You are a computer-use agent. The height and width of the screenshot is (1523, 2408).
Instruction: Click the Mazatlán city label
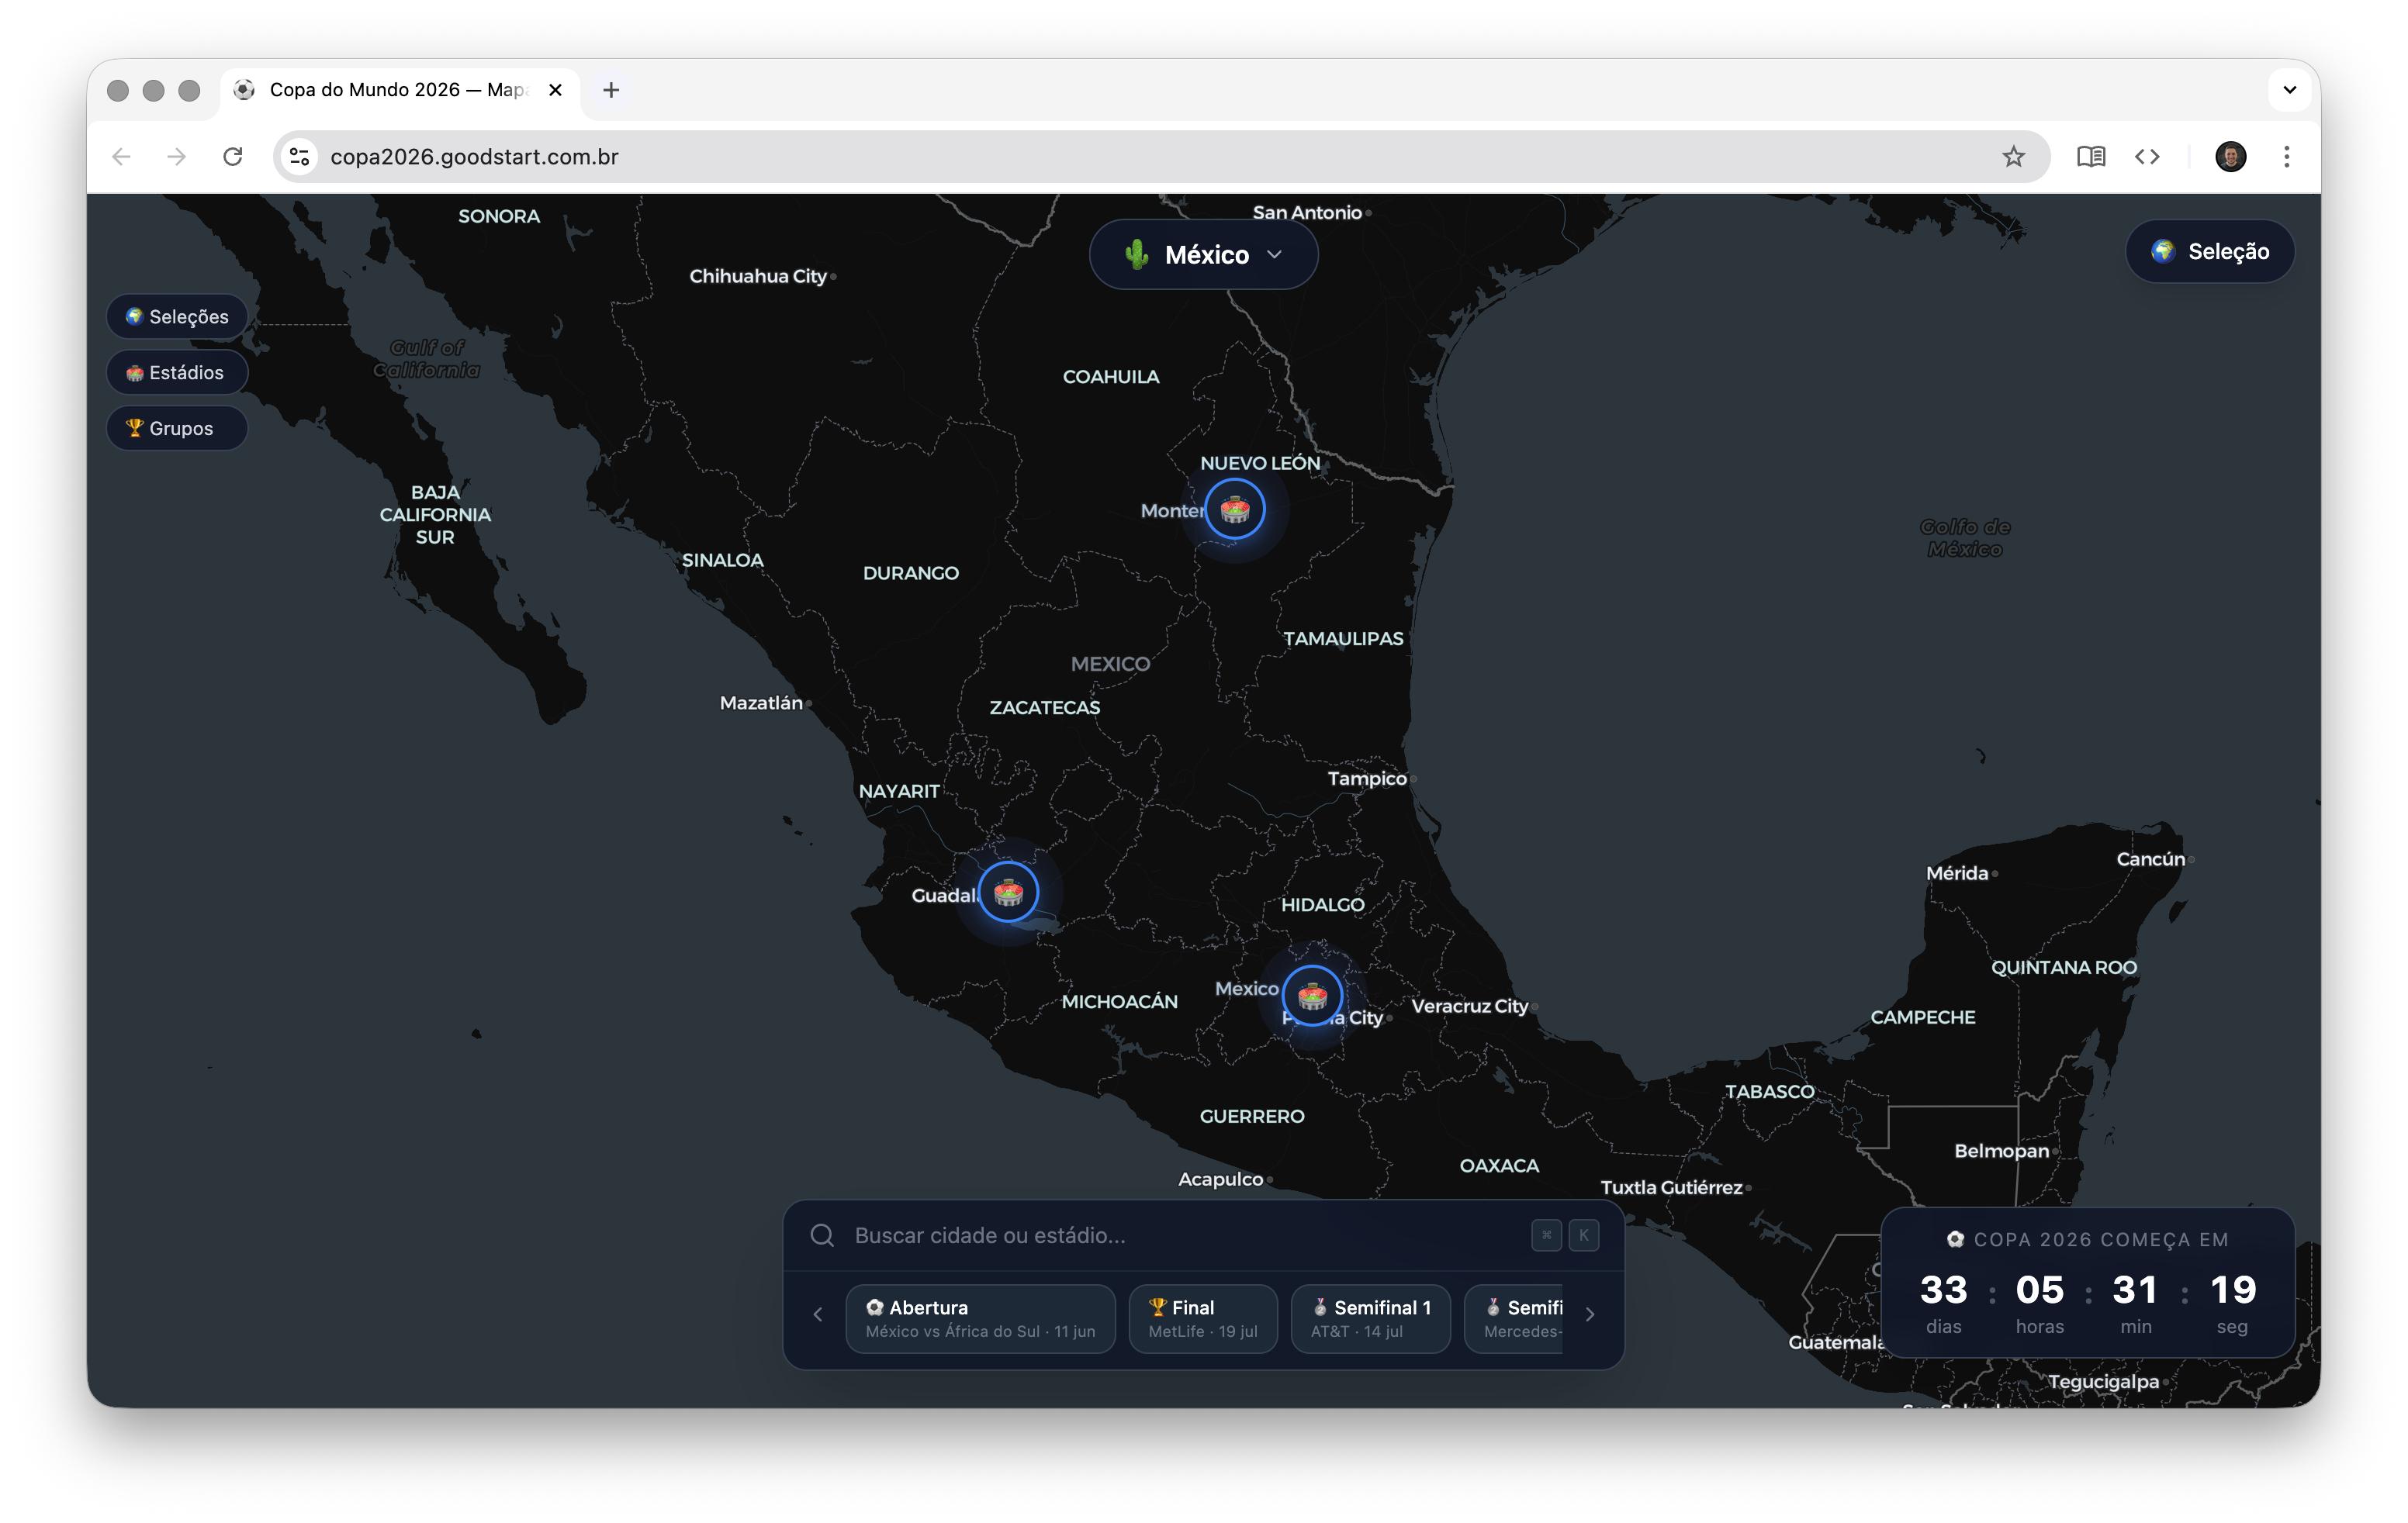(x=761, y=703)
